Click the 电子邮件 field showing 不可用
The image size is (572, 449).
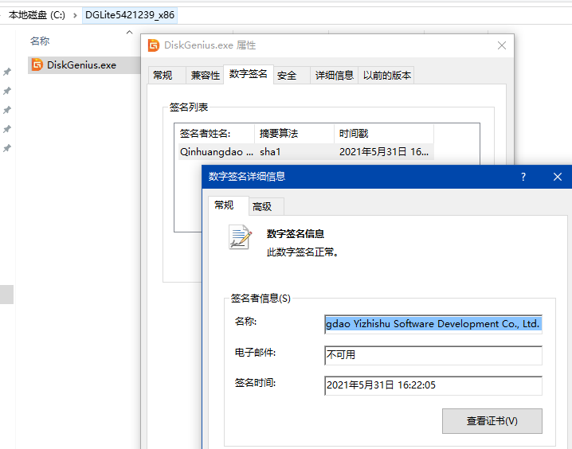[x=433, y=355]
